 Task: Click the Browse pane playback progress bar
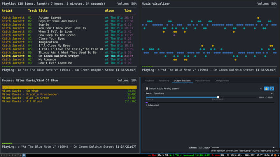(x=69, y=143)
